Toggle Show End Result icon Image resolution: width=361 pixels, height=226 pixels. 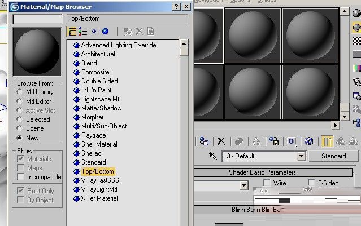point(327,141)
